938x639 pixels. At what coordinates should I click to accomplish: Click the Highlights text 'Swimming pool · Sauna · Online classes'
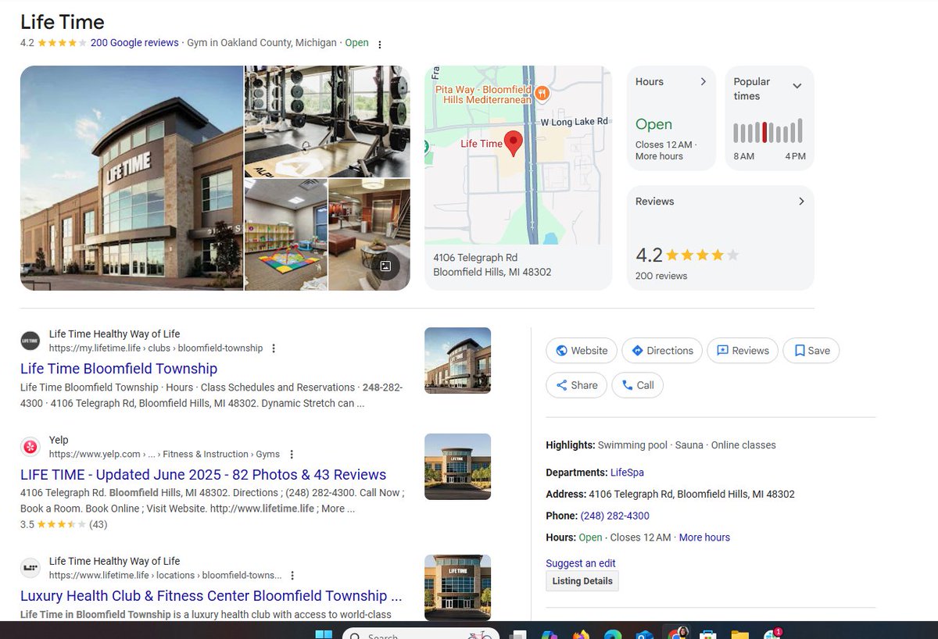point(687,445)
